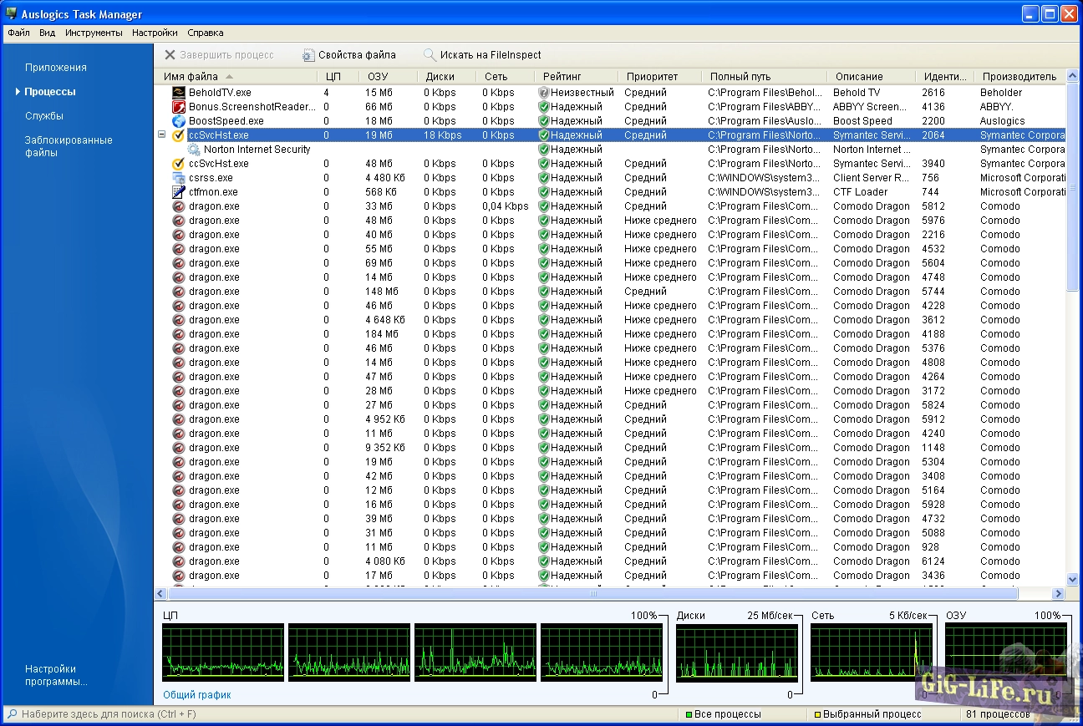The height and width of the screenshot is (726, 1083).
Task: Click the Norton Internet Security gear icon
Action: tap(194, 150)
